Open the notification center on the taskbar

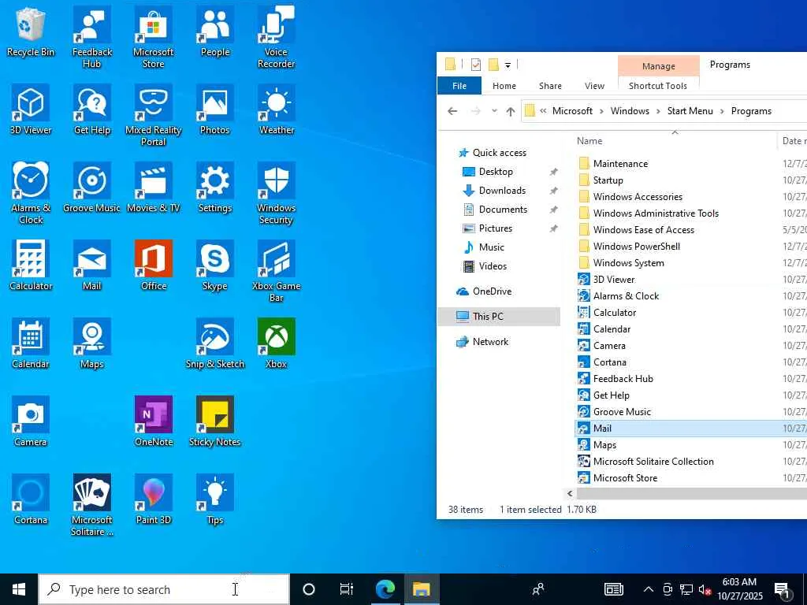(782, 589)
